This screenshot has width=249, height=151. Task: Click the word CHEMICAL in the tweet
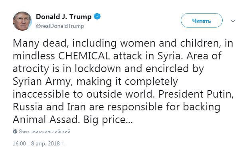[84, 56]
